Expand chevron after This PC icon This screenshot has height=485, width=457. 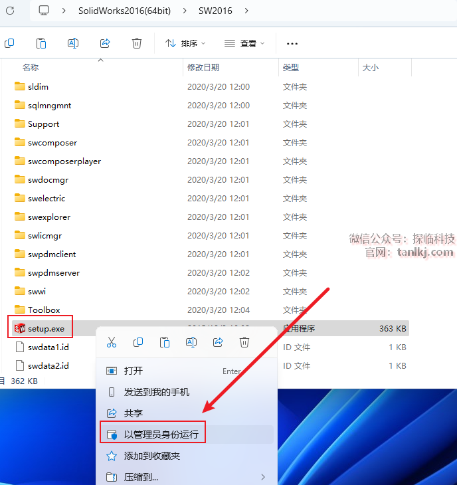[x=64, y=11]
